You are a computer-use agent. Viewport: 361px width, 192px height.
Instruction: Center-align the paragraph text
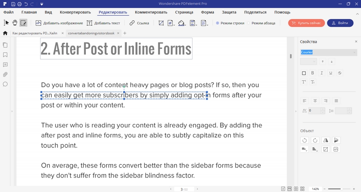click(315, 100)
